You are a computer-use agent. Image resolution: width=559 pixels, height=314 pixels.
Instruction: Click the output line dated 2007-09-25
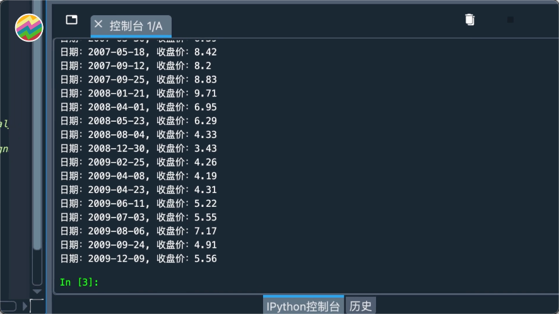coord(138,79)
